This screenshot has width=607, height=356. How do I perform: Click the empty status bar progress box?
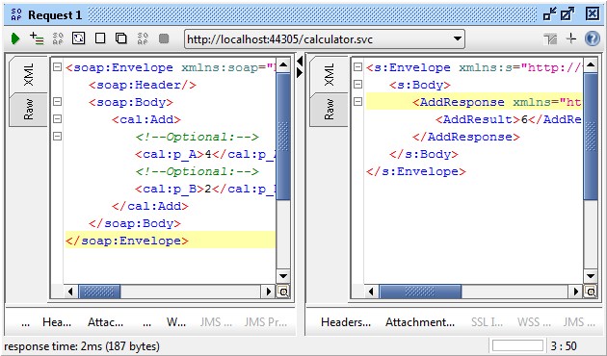[x=517, y=346]
